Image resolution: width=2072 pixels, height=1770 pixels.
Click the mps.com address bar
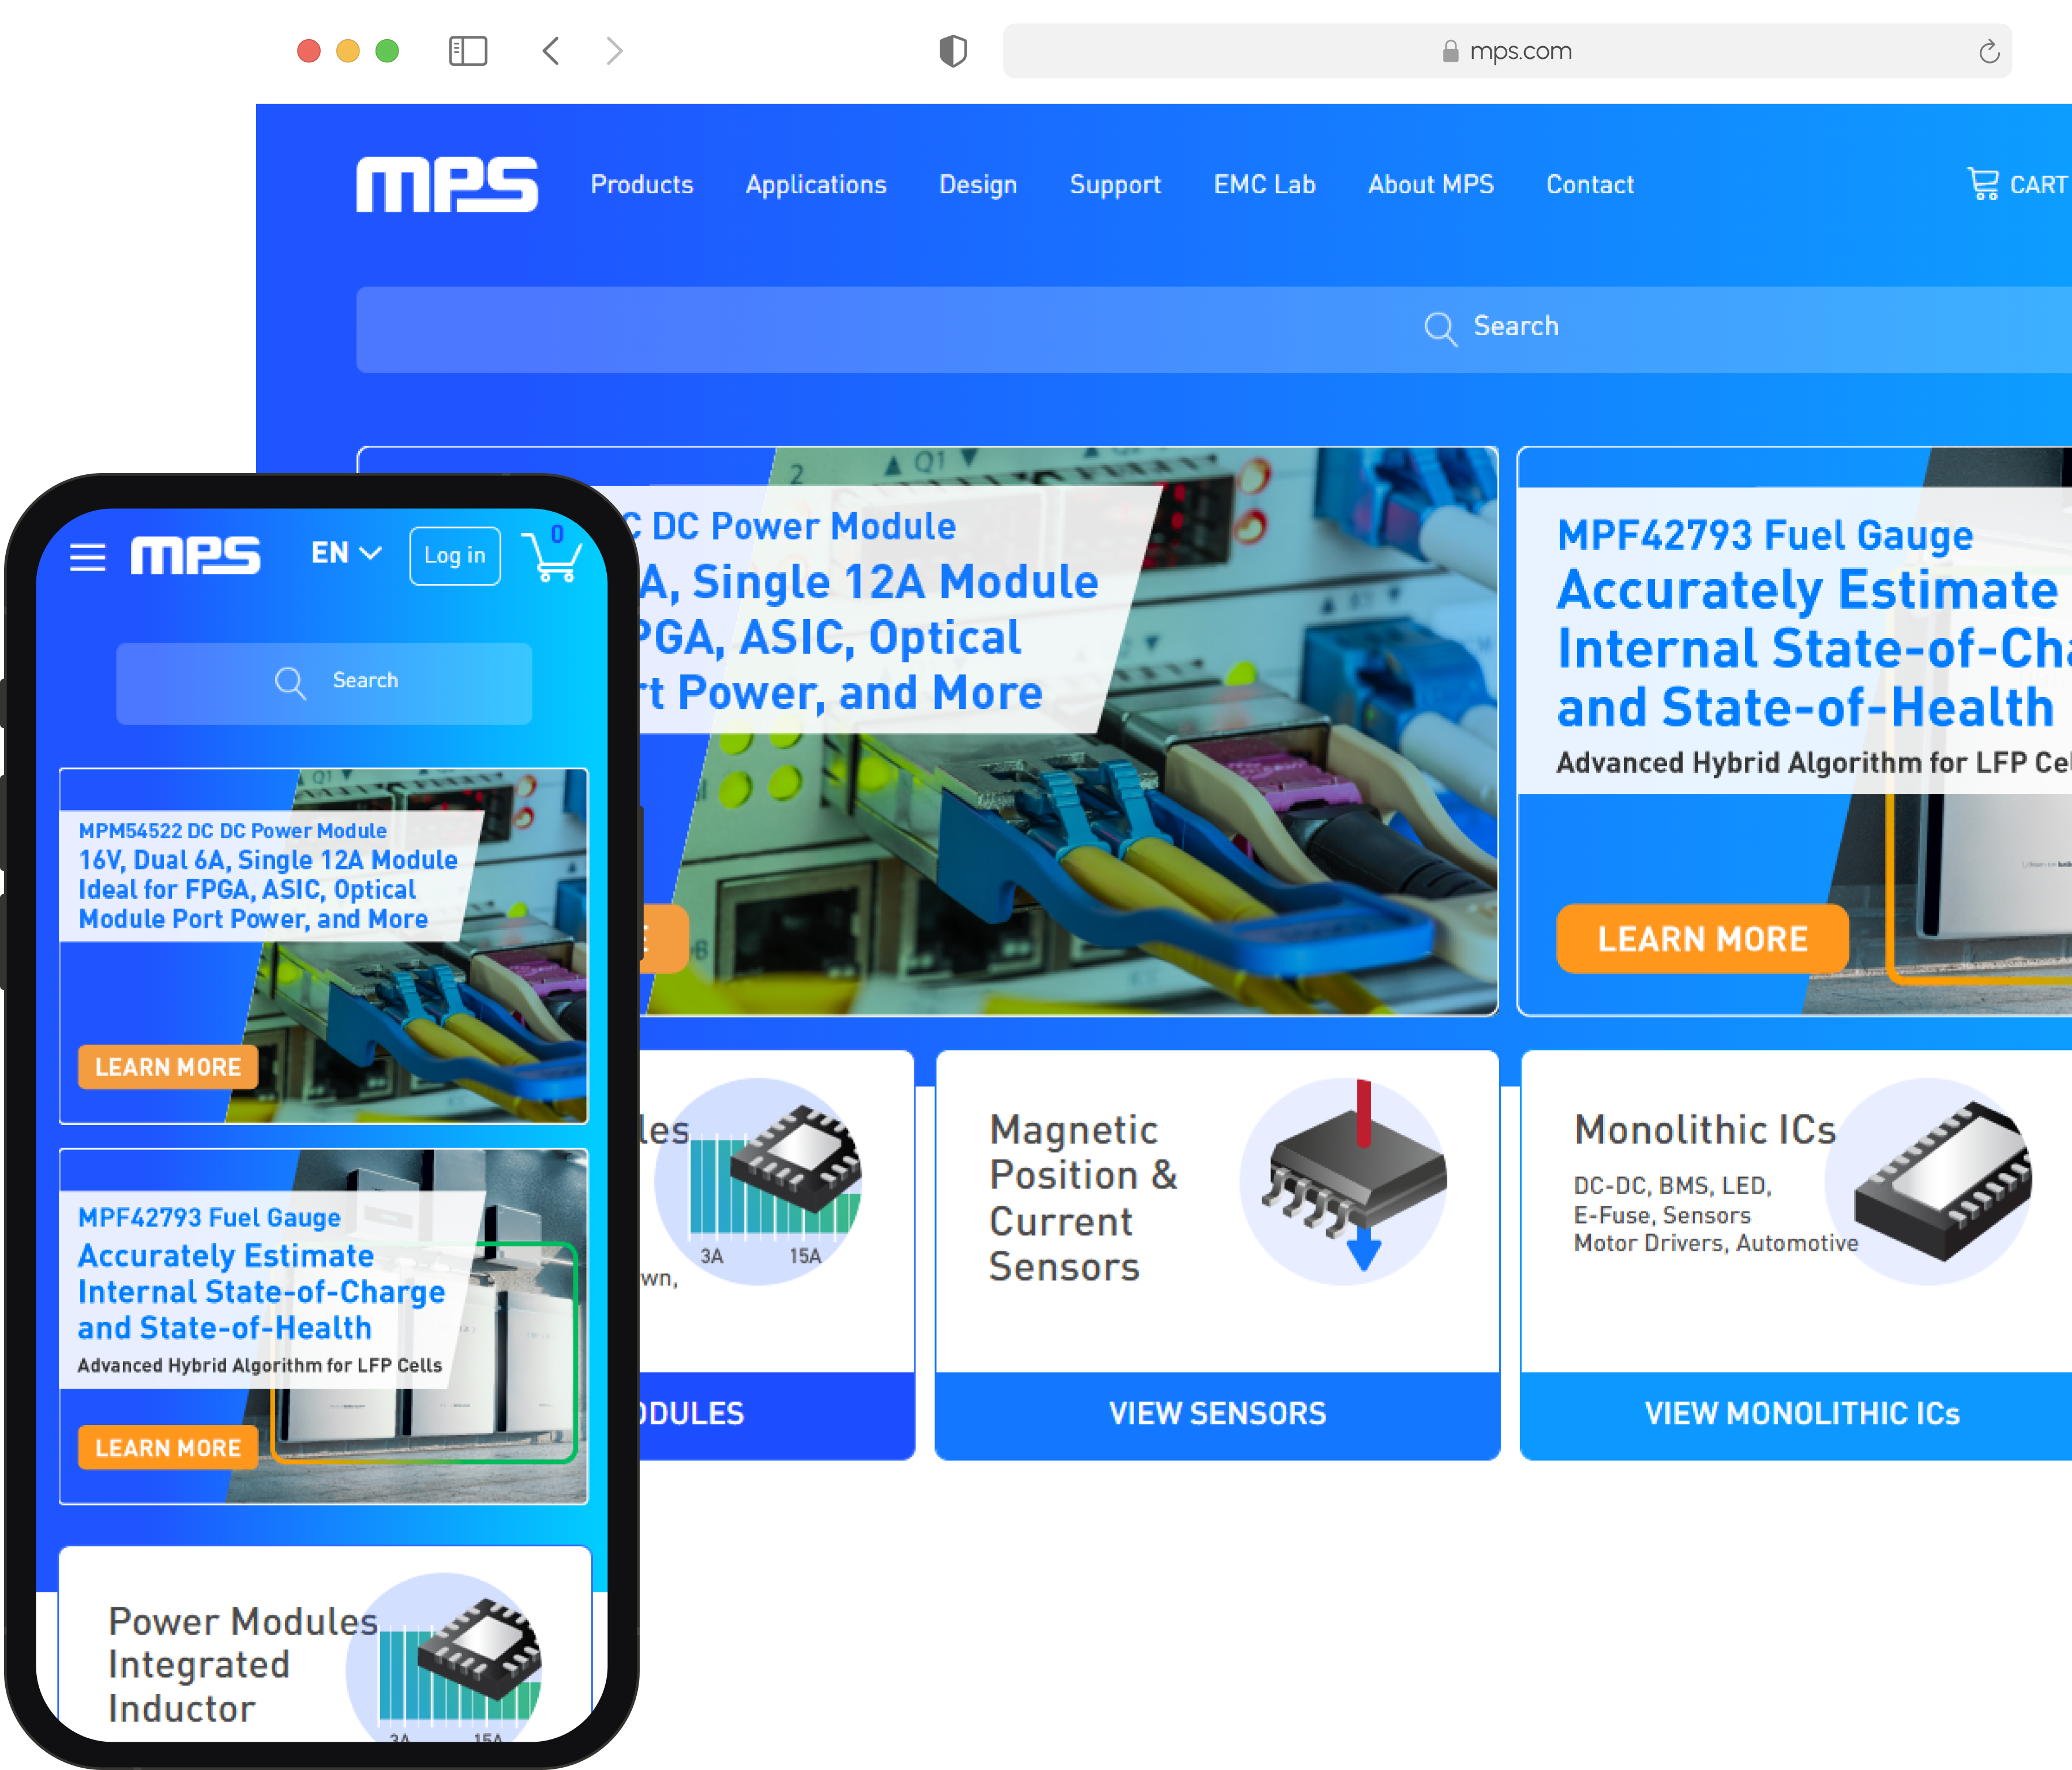(1506, 51)
